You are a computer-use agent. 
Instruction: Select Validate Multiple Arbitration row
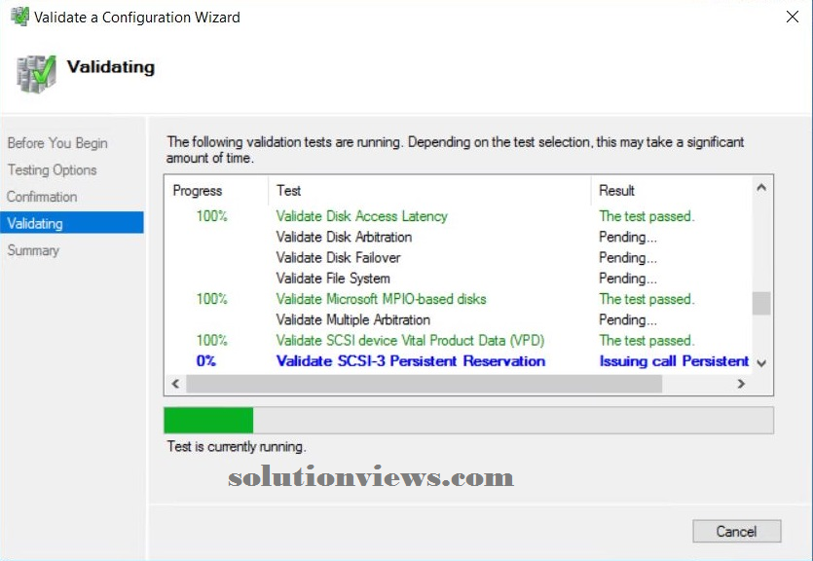tap(458, 319)
